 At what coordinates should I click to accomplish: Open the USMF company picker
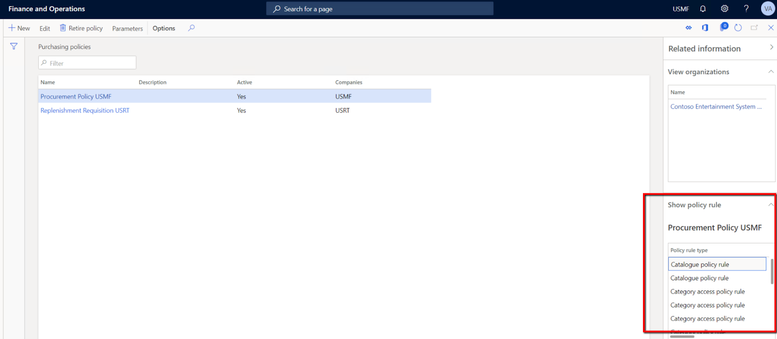[681, 9]
